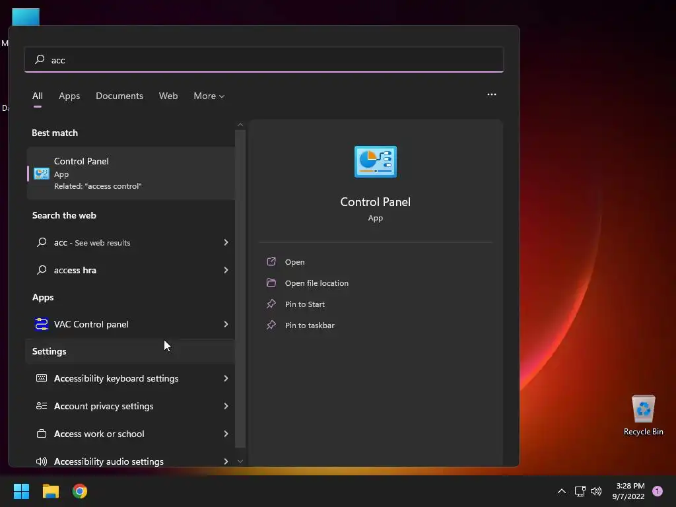
Task: Click Open in the preview pane
Action: (295, 261)
